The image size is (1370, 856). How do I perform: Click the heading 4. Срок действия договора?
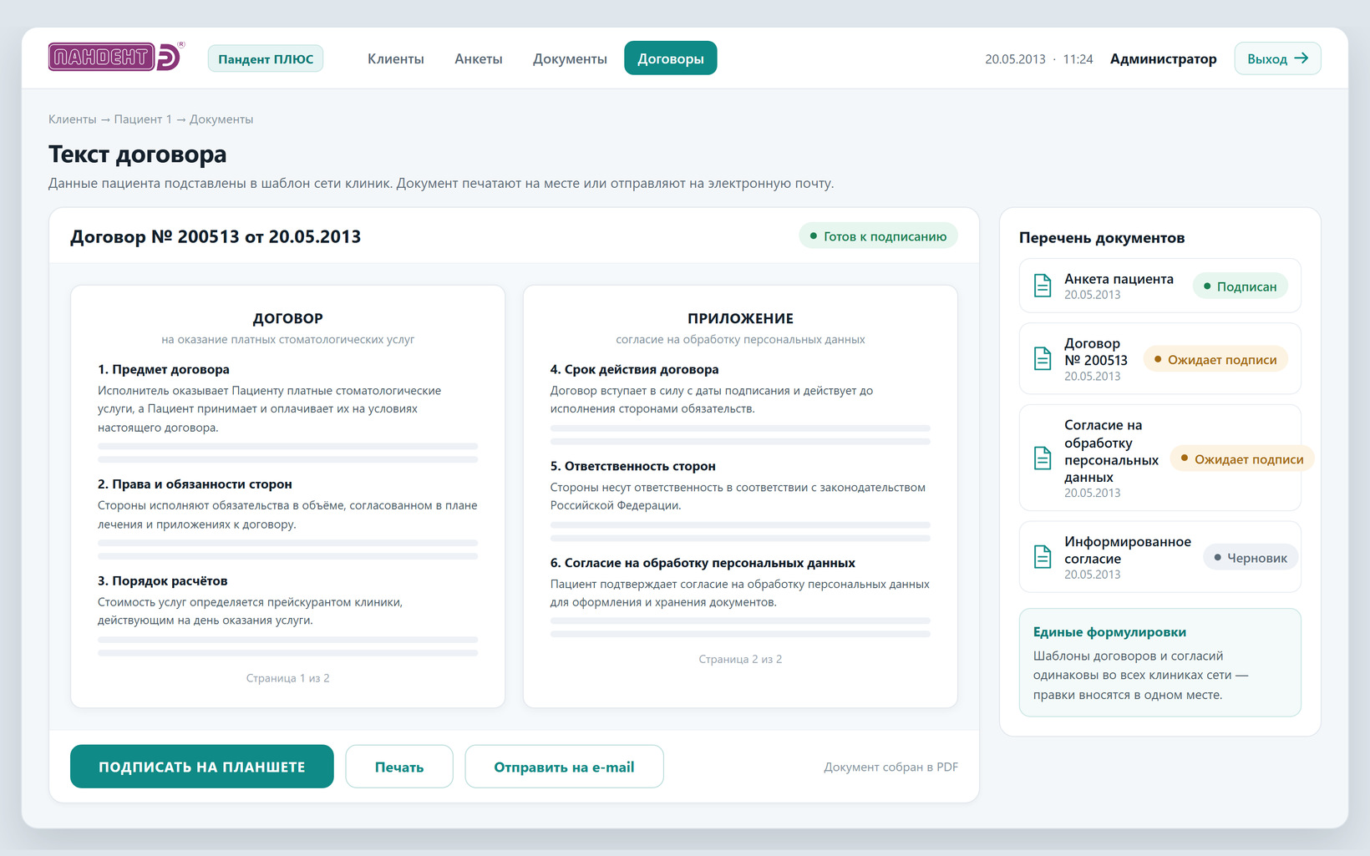coord(634,369)
